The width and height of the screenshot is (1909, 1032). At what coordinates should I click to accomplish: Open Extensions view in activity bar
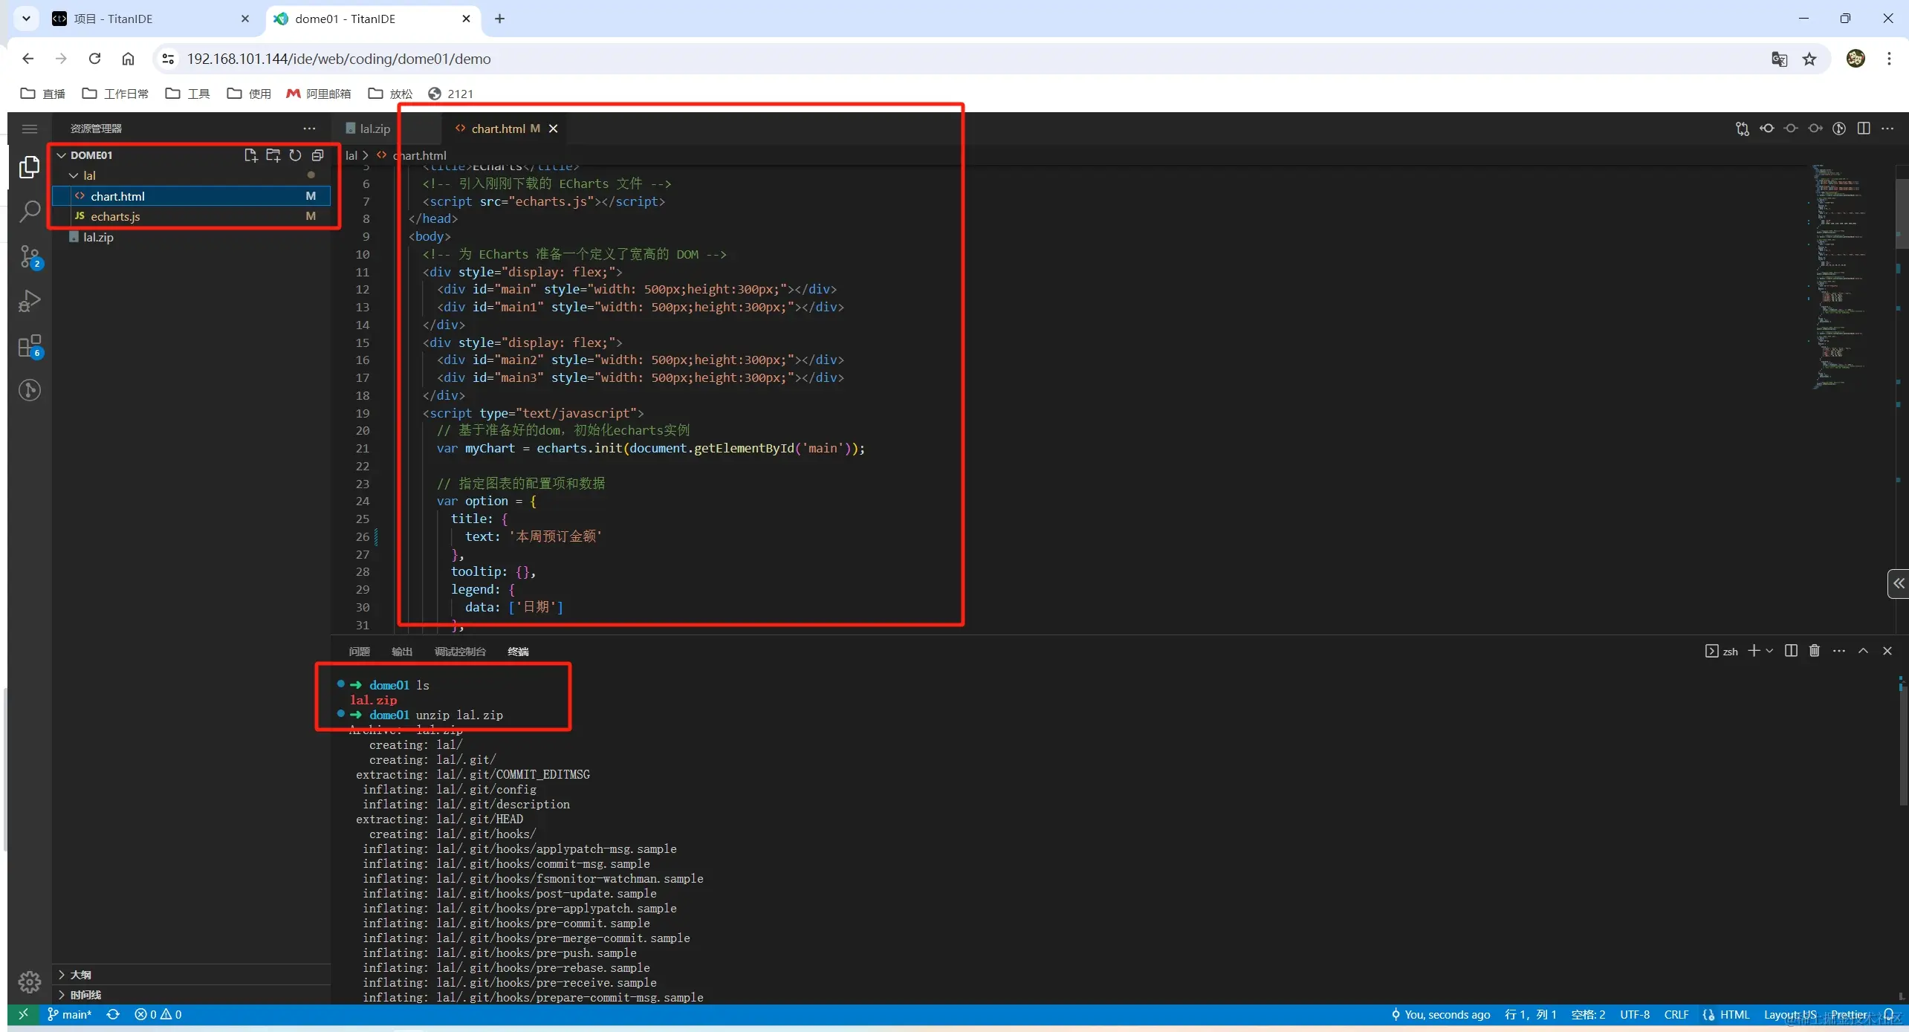point(29,346)
